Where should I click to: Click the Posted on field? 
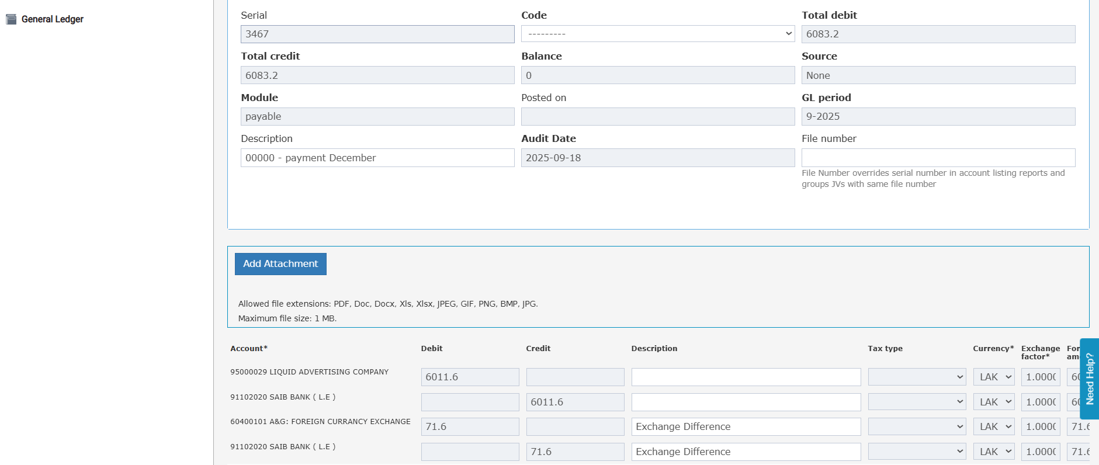658,116
